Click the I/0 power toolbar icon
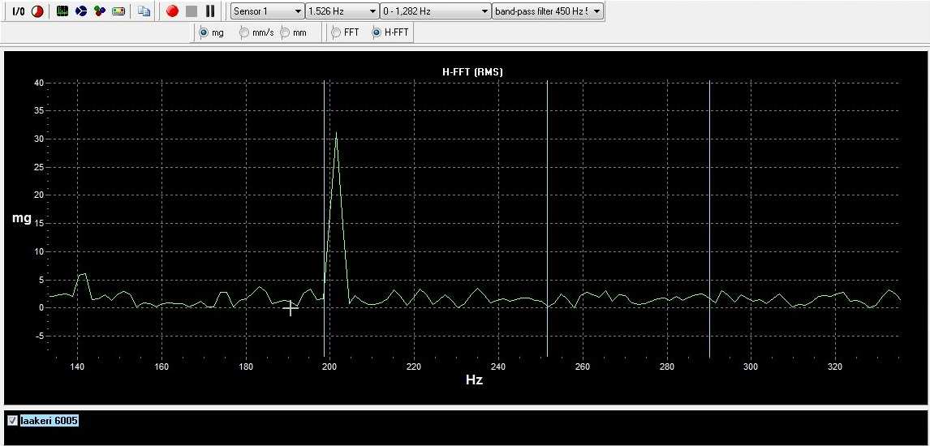The image size is (930, 446). coord(19,11)
